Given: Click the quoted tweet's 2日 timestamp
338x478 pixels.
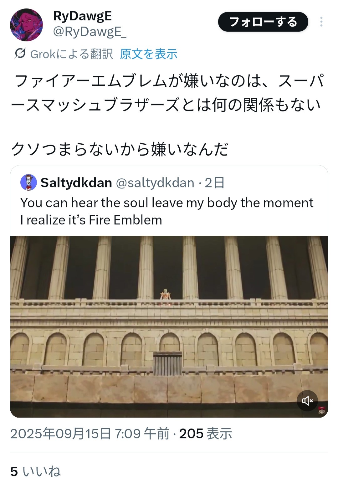Looking at the screenshot, I should click(215, 183).
